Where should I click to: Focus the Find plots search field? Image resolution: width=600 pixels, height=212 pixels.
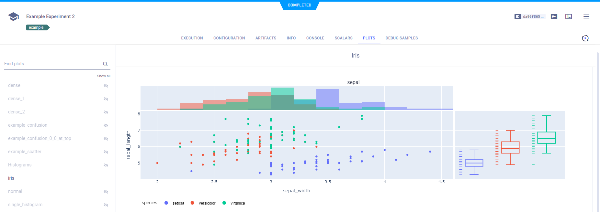[52, 64]
